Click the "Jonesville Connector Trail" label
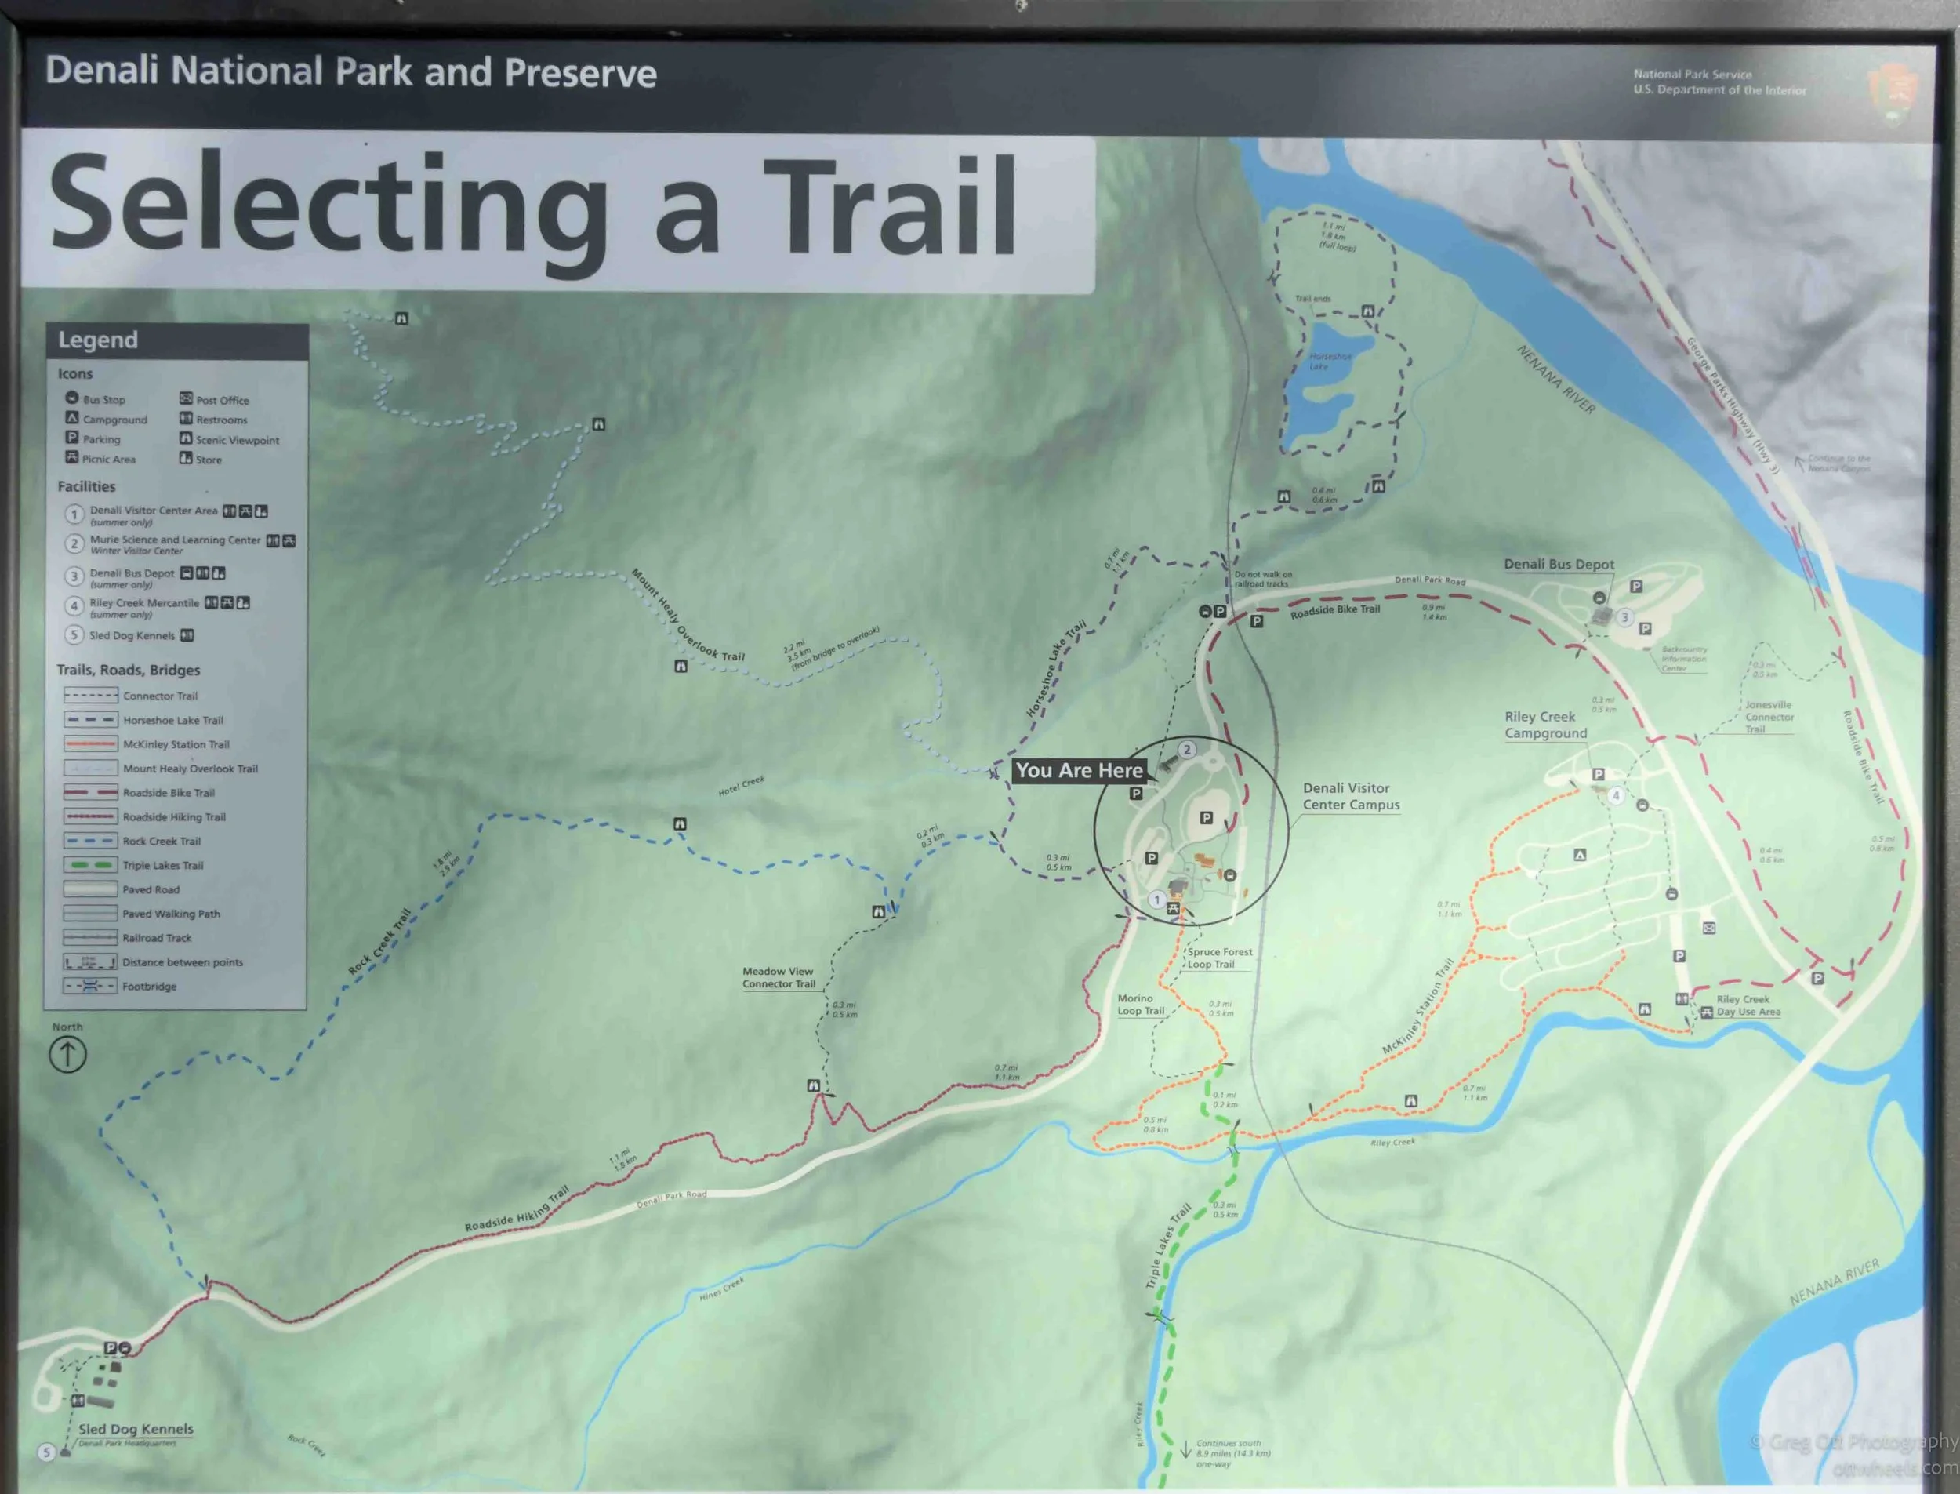This screenshot has height=1494, width=1960. click(1769, 717)
